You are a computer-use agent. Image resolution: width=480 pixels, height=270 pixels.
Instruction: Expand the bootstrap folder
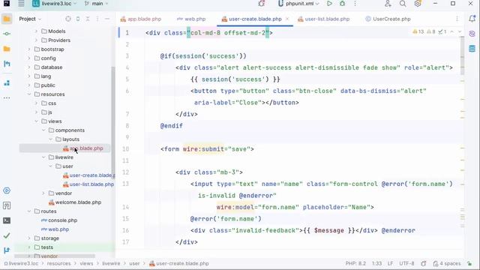coord(29,49)
